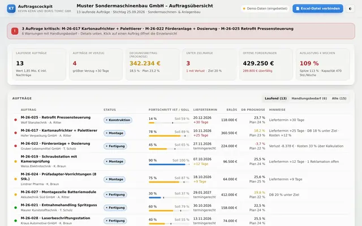This screenshot has width=362, height=226.
Task: Click revenue value 412.000 €
Action: pos(229,194)
